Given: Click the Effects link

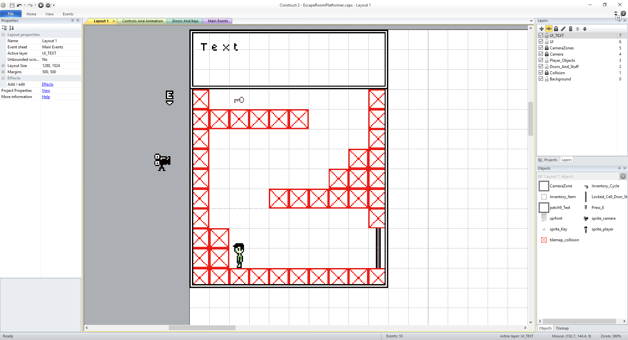Looking at the screenshot, I should [x=47, y=84].
